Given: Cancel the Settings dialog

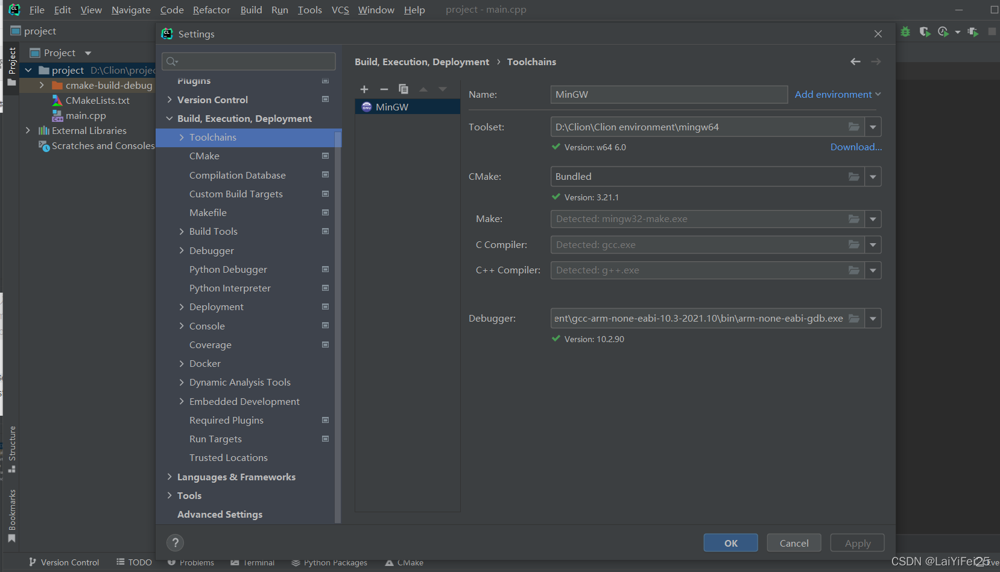Looking at the screenshot, I should (794, 543).
